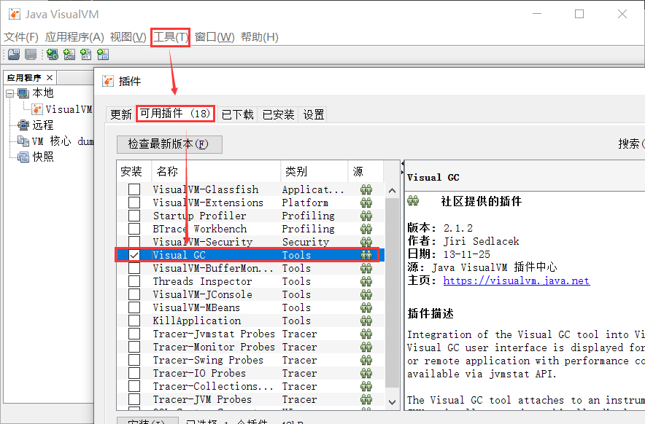
Task: Select the VisualVM-MBeans row name
Action: (x=196, y=307)
